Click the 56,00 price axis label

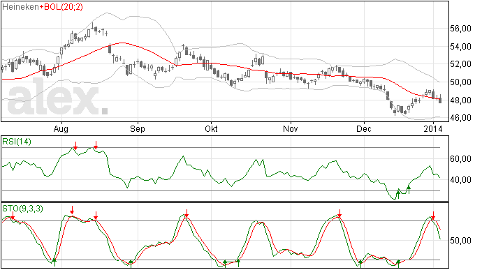[x=460, y=29]
